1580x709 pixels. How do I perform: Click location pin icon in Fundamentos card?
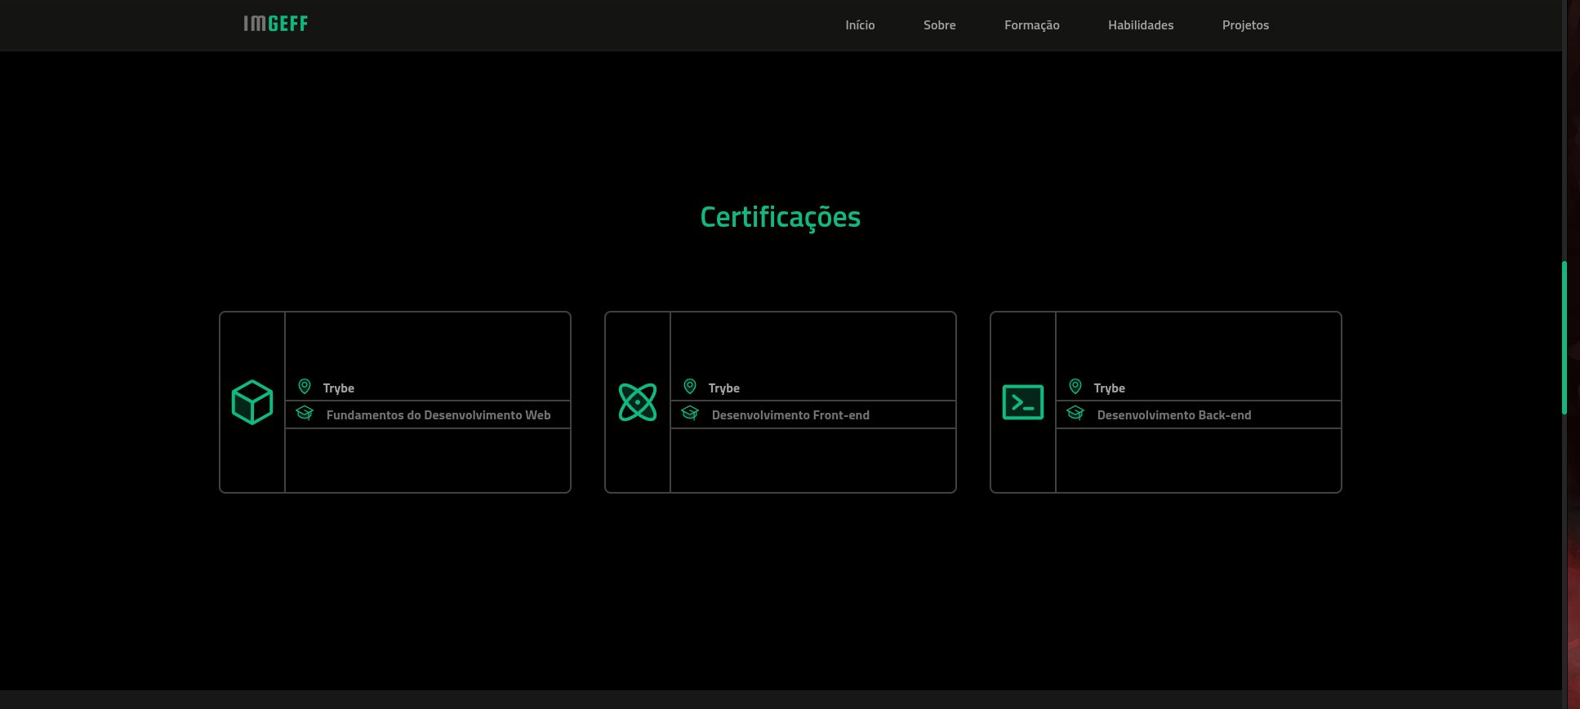pyautogui.click(x=305, y=386)
